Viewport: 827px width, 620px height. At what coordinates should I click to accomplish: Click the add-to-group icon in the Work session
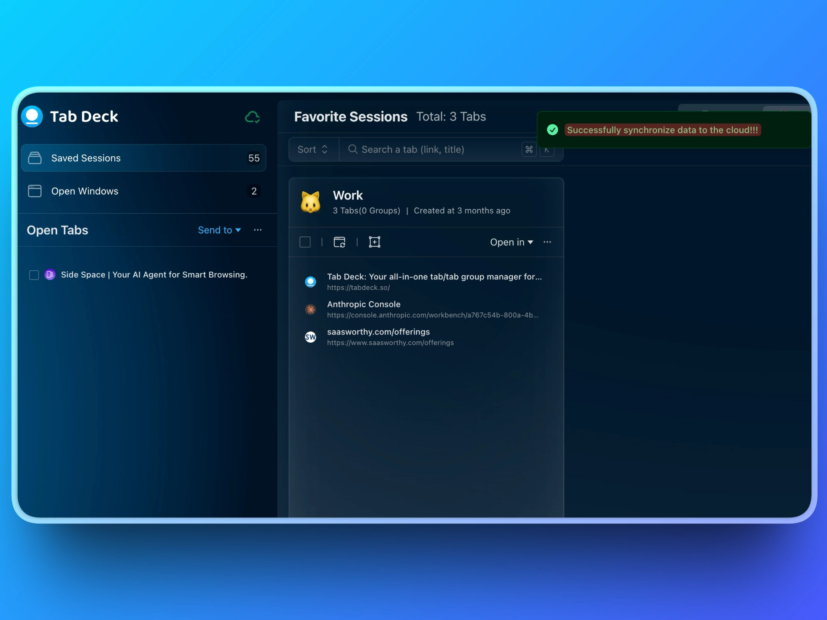pyautogui.click(x=374, y=242)
